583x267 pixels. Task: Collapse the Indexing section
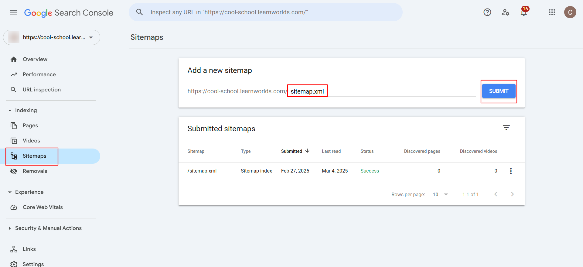click(10, 110)
